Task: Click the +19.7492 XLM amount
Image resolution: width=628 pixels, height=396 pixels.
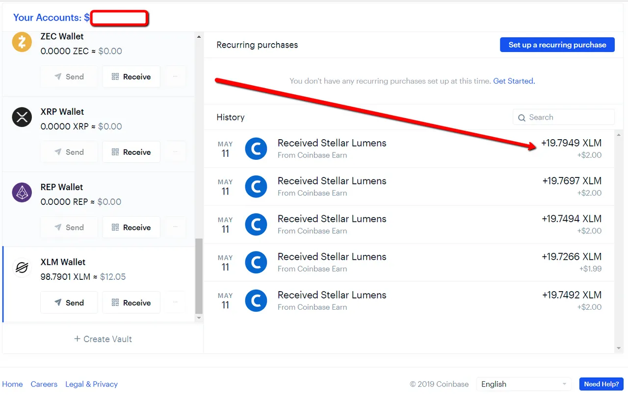Action: 572,295
